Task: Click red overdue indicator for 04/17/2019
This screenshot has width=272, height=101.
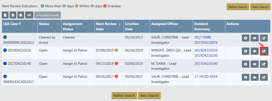Action: click(116, 63)
